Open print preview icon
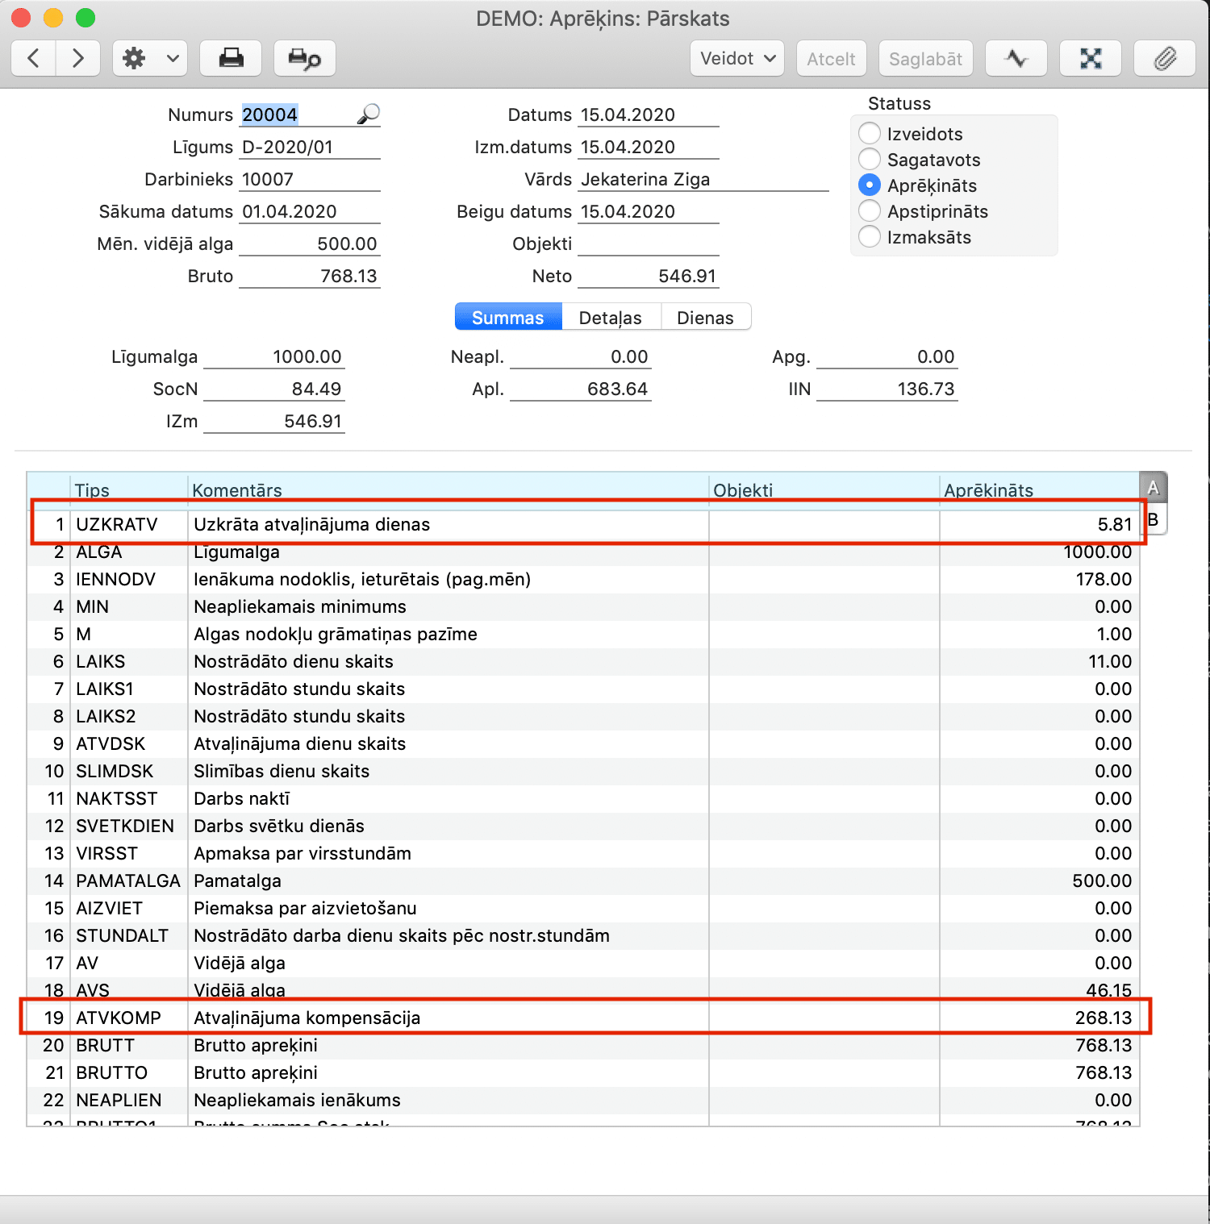Image resolution: width=1210 pixels, height=1224 pixels. (x=304, y=59)
